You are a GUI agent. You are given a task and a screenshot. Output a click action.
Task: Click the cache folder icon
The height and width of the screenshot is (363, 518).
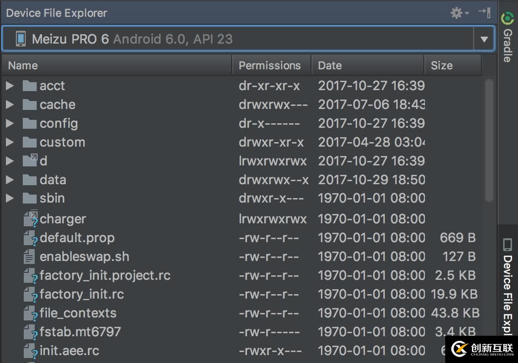pos(30,105)
